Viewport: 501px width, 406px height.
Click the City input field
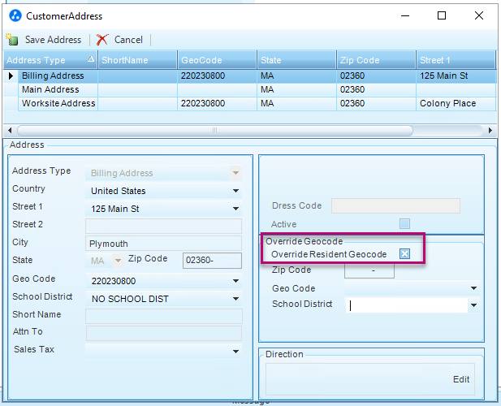163,244
